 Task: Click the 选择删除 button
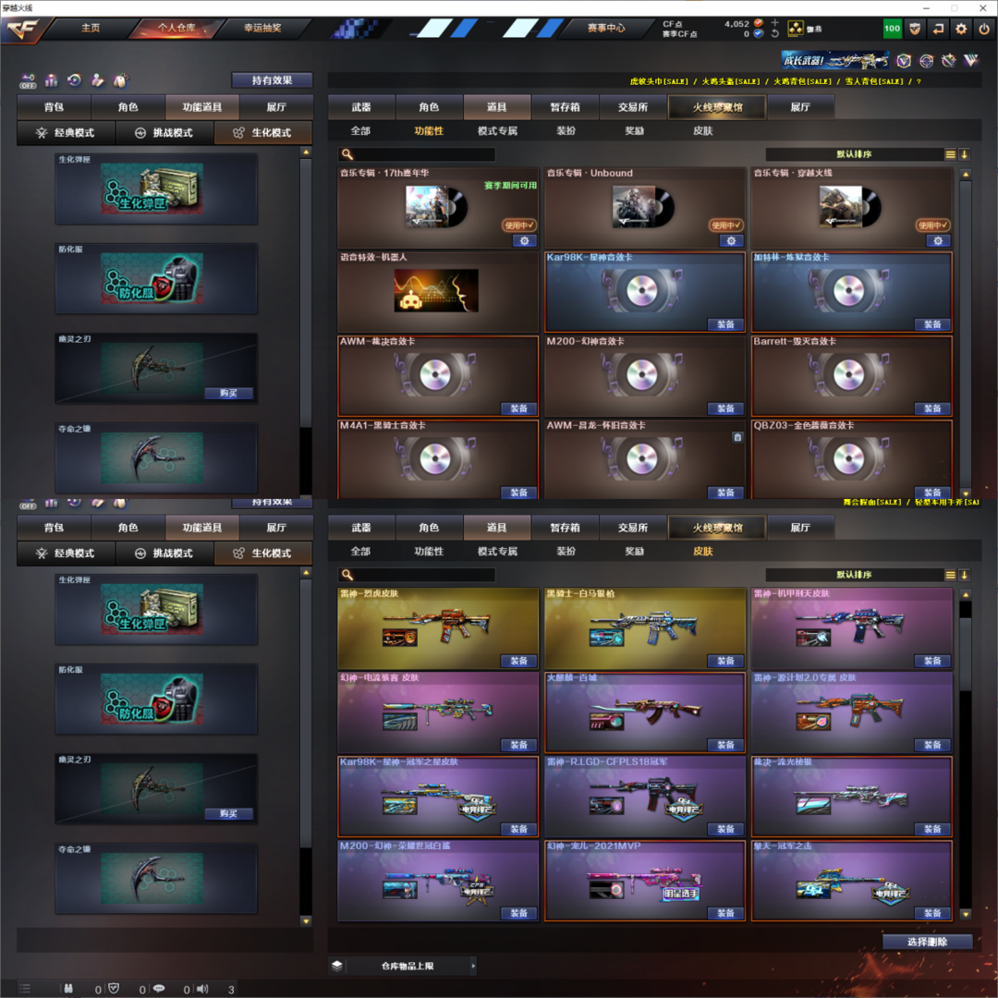928,942
